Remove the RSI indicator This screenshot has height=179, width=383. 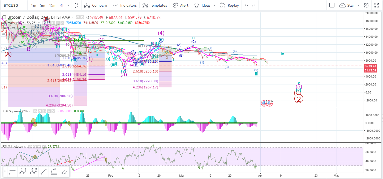44,147
